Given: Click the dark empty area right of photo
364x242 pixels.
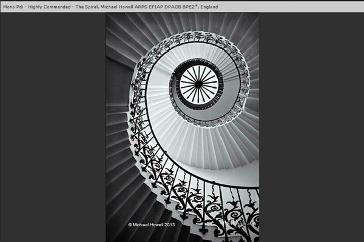Looking at the screenshot, I should pos(312,127).
